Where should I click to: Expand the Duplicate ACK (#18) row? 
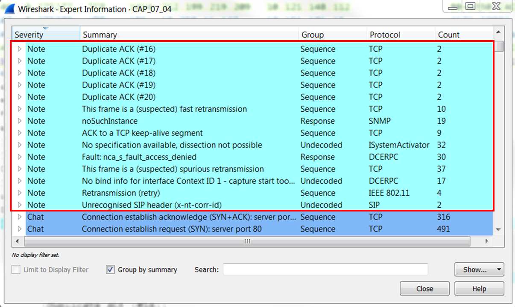(x=19, y=73)
